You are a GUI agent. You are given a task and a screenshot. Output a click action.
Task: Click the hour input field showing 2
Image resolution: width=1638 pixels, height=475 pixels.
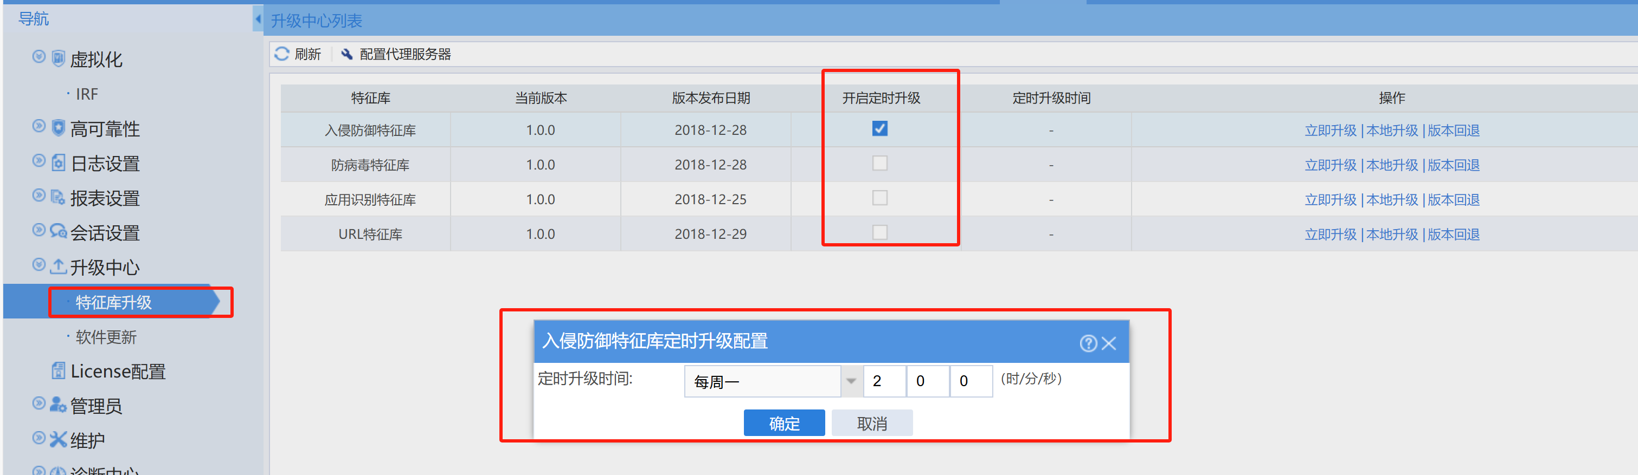[x=884, y=381]
